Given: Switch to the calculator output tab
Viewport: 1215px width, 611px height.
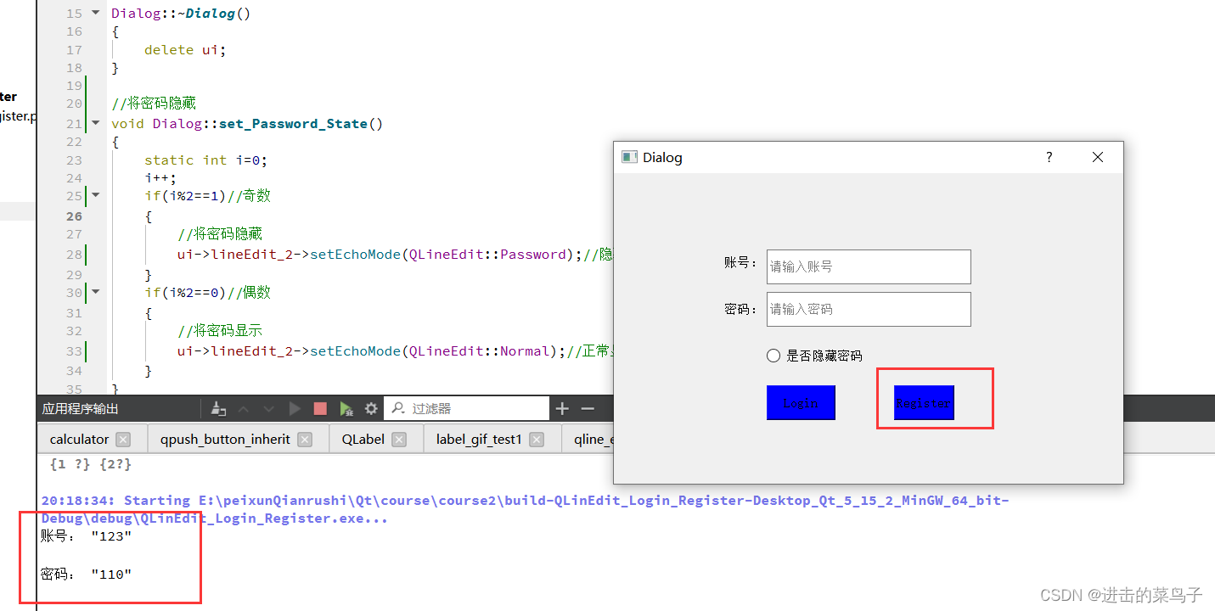Looking at the screenshot, I should 78,439.
